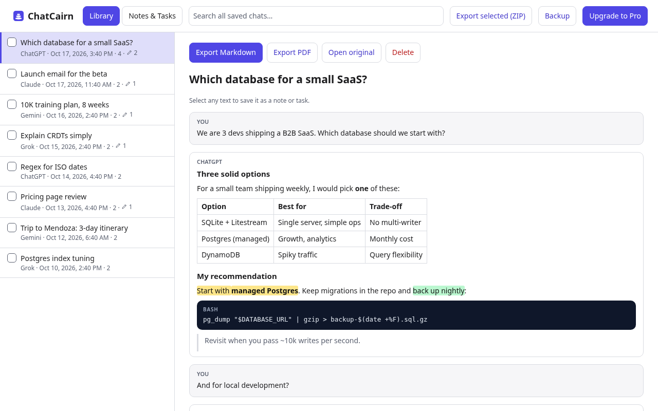The height and width of the screenshot is (411, 658).
Task: Open the "10K training plan, 8 weeks" chat
Action: [x=87, y=109]
